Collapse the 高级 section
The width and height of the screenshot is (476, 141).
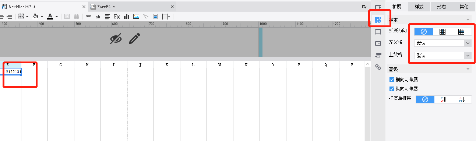[x=468, y=69]
